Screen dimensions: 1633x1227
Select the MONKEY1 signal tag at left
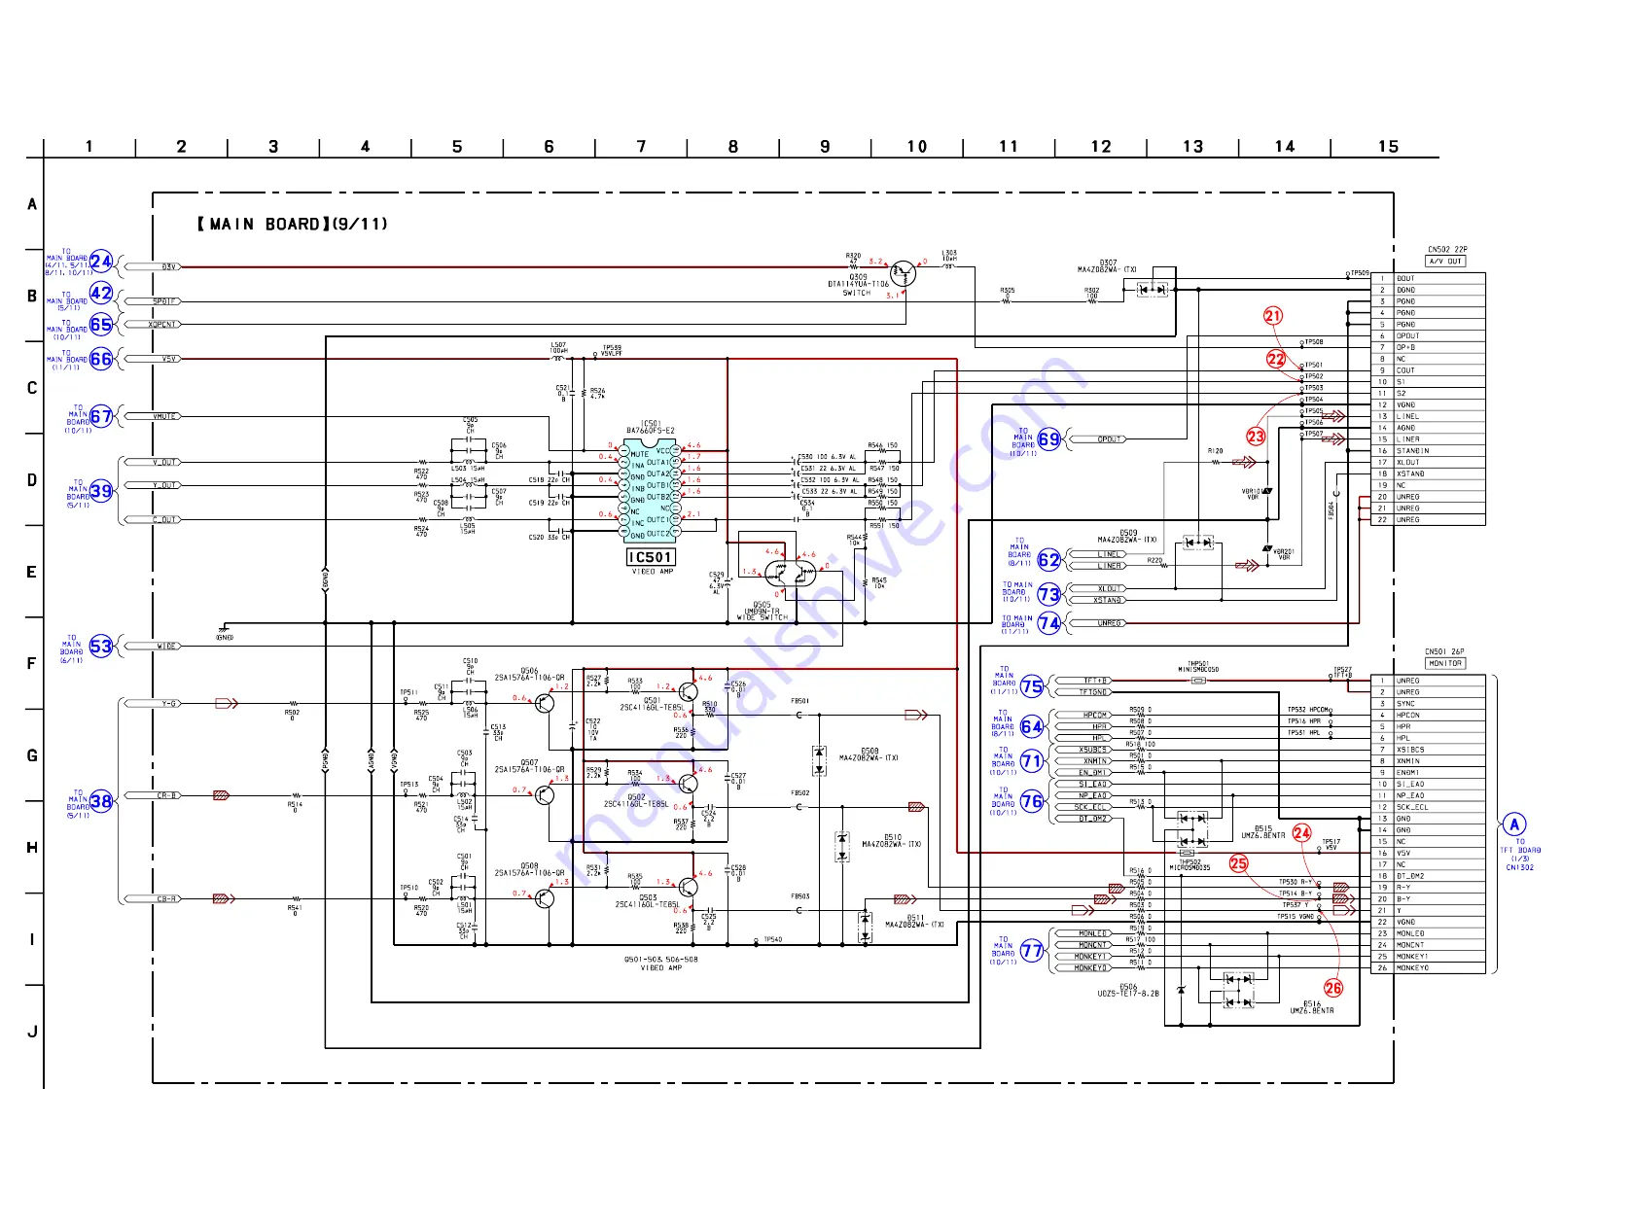[1083, 957]
